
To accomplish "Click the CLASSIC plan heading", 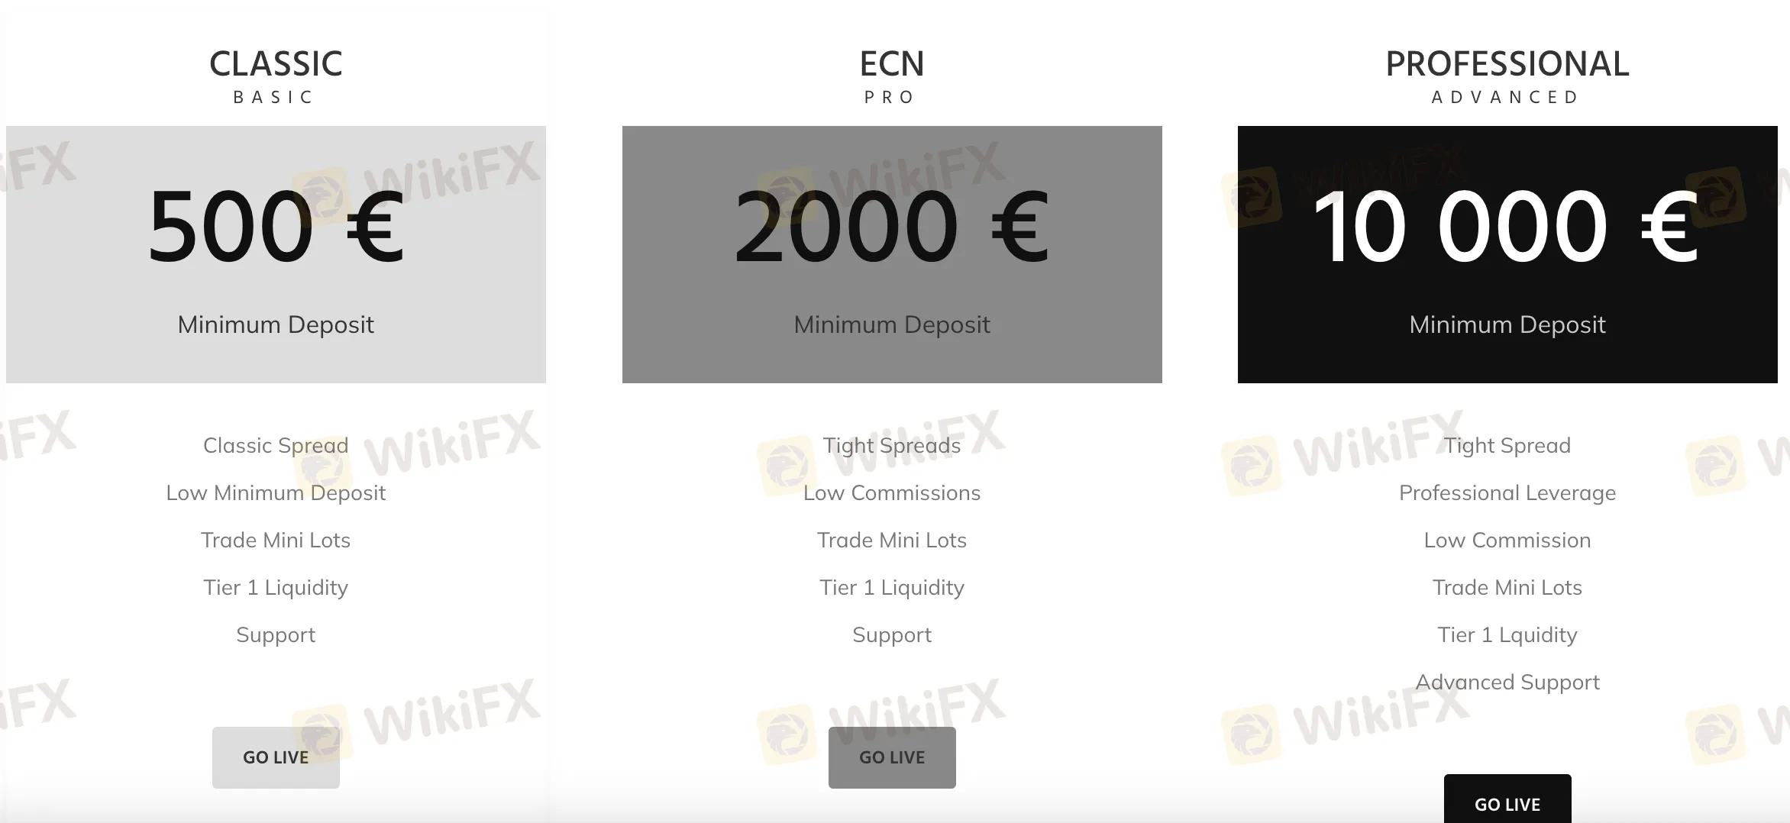I will coord(276,64).
